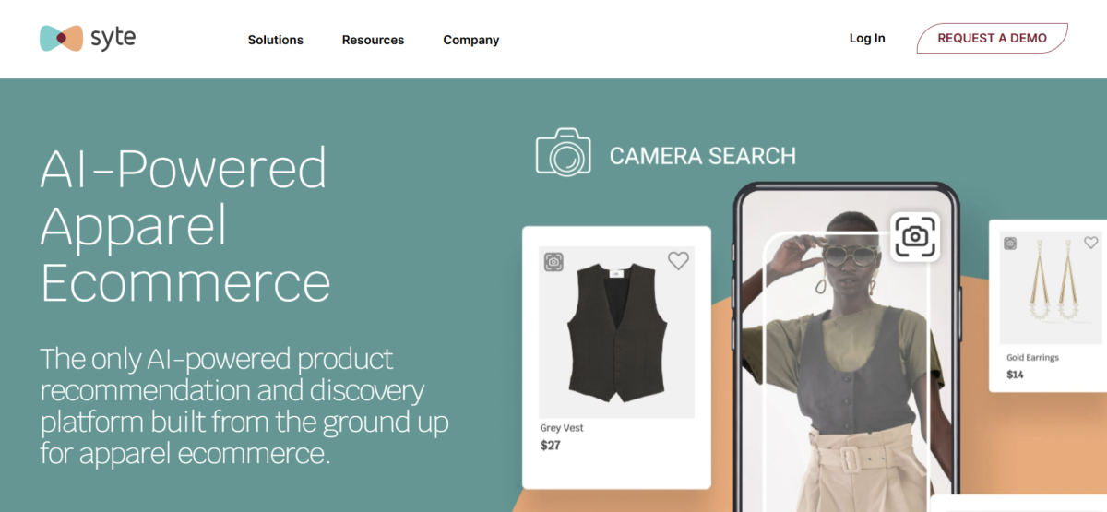Click the $27 price

coord(550,446)
